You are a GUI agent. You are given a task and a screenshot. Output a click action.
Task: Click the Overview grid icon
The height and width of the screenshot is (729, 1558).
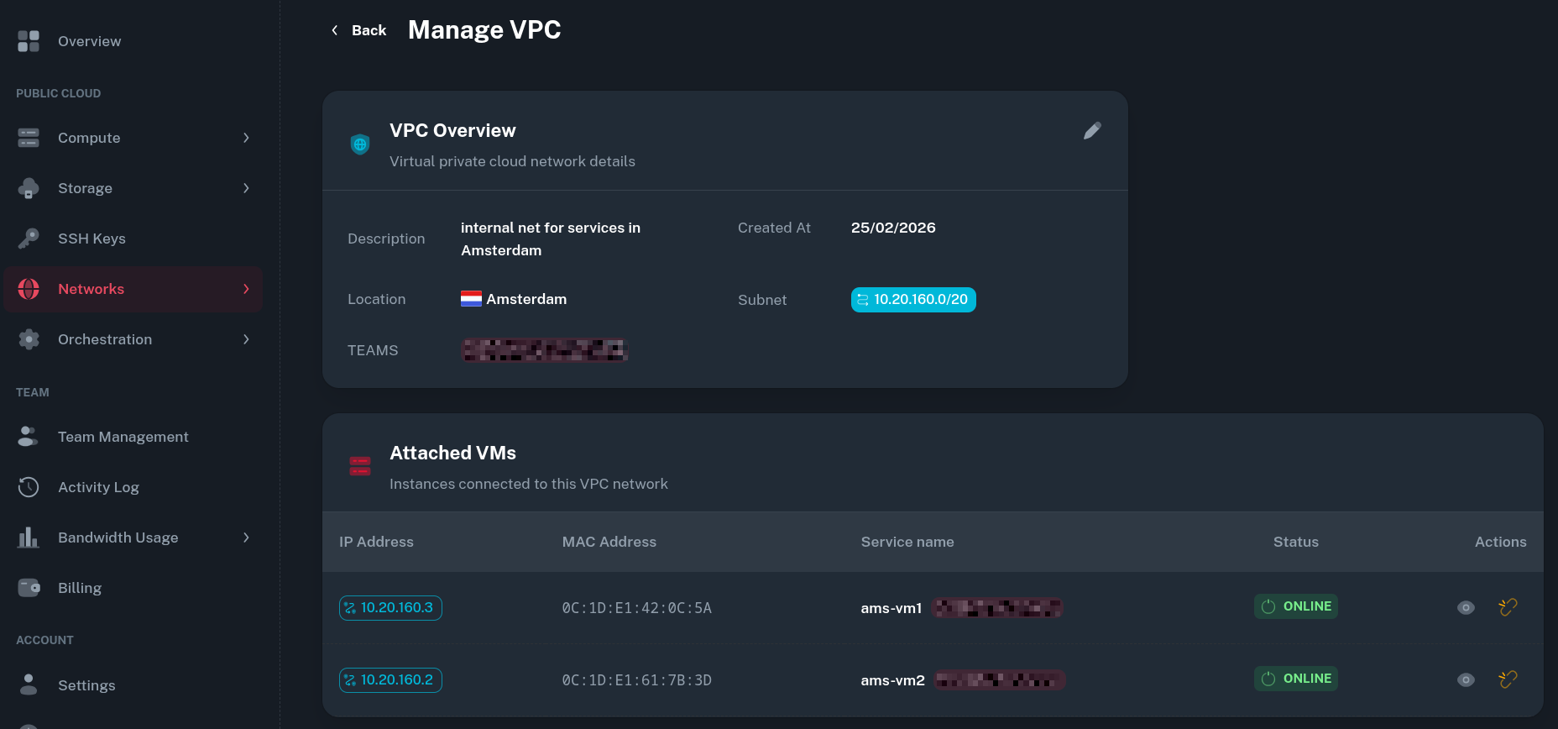pyautogui.click(x=29, y=41)
